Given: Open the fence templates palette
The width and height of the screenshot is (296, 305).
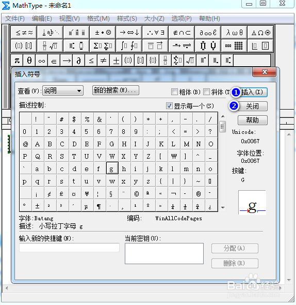Looking at the screenshot, I should [24, 45].
